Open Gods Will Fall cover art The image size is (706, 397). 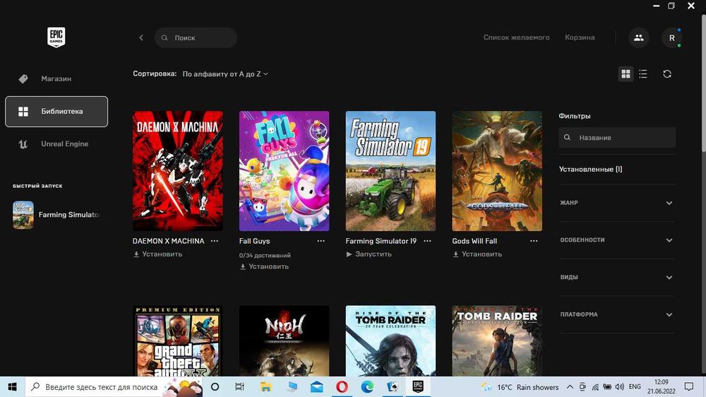click(x=497, y=171)
